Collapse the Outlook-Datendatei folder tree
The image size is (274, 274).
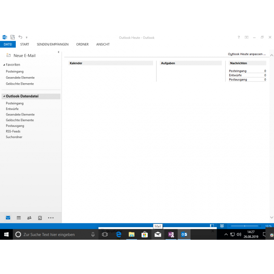pos(4,97)
